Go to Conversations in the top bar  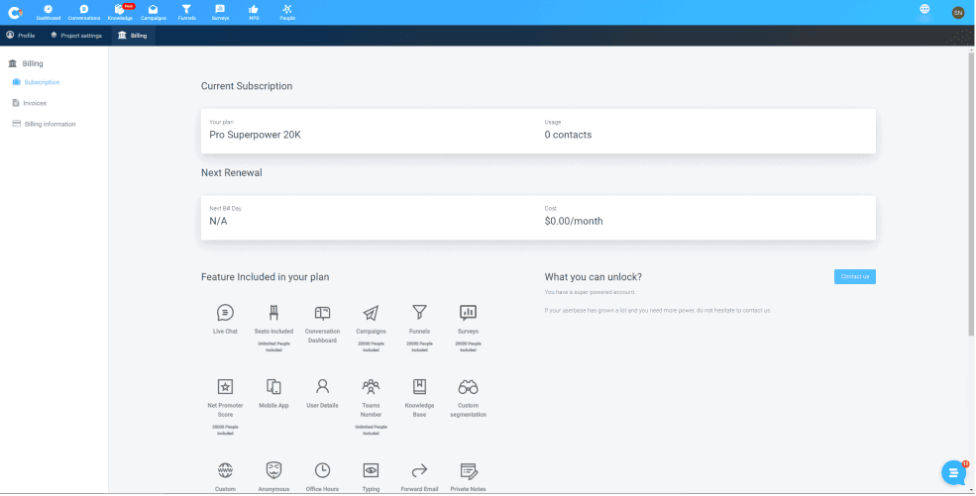tap(84, 12)
